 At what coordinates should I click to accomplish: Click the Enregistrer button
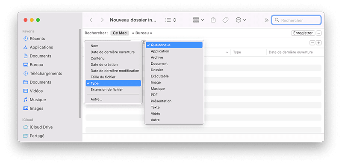303,33
